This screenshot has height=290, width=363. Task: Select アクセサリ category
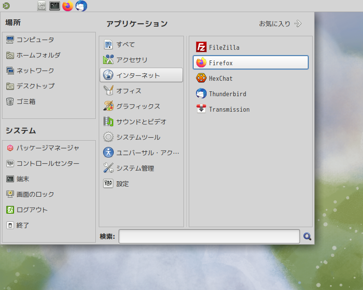[x=141, y=60]
